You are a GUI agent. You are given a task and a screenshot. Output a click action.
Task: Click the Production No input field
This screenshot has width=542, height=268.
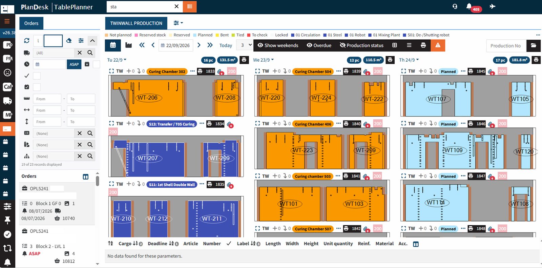pos(506,45)
